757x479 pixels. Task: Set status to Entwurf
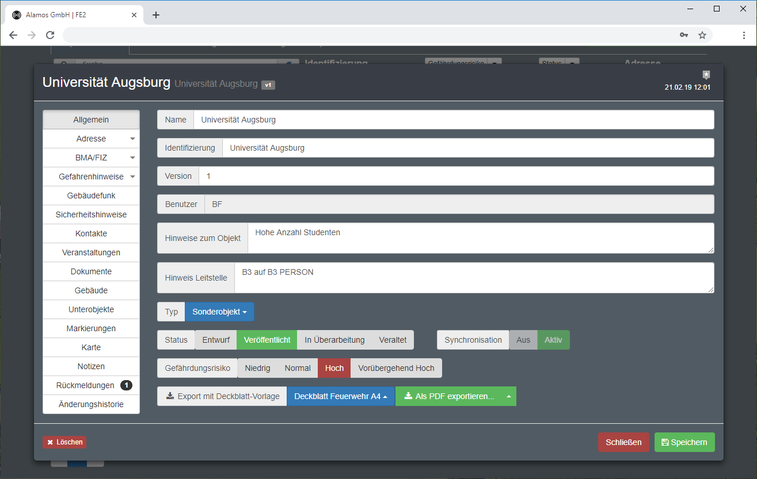[216, 340]
